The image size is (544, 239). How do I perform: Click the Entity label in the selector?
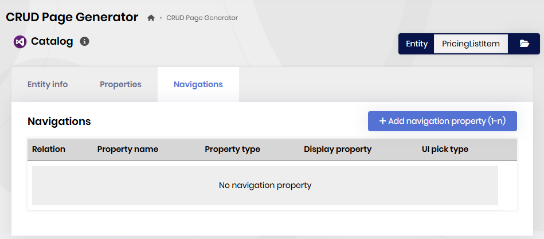417,44
